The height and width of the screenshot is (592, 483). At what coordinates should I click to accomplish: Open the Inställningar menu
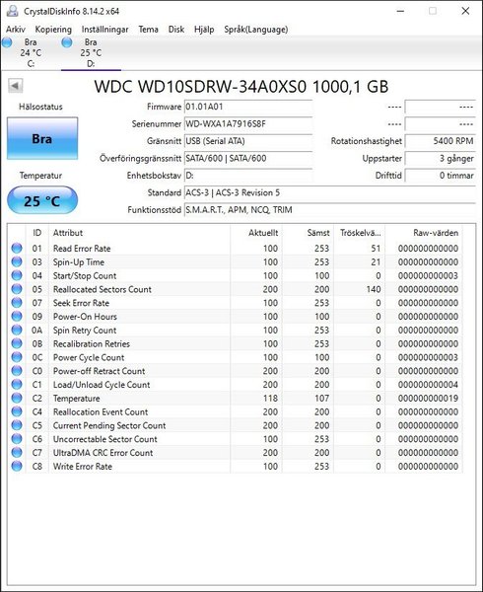pyautogui.click(x=104, y=30)
